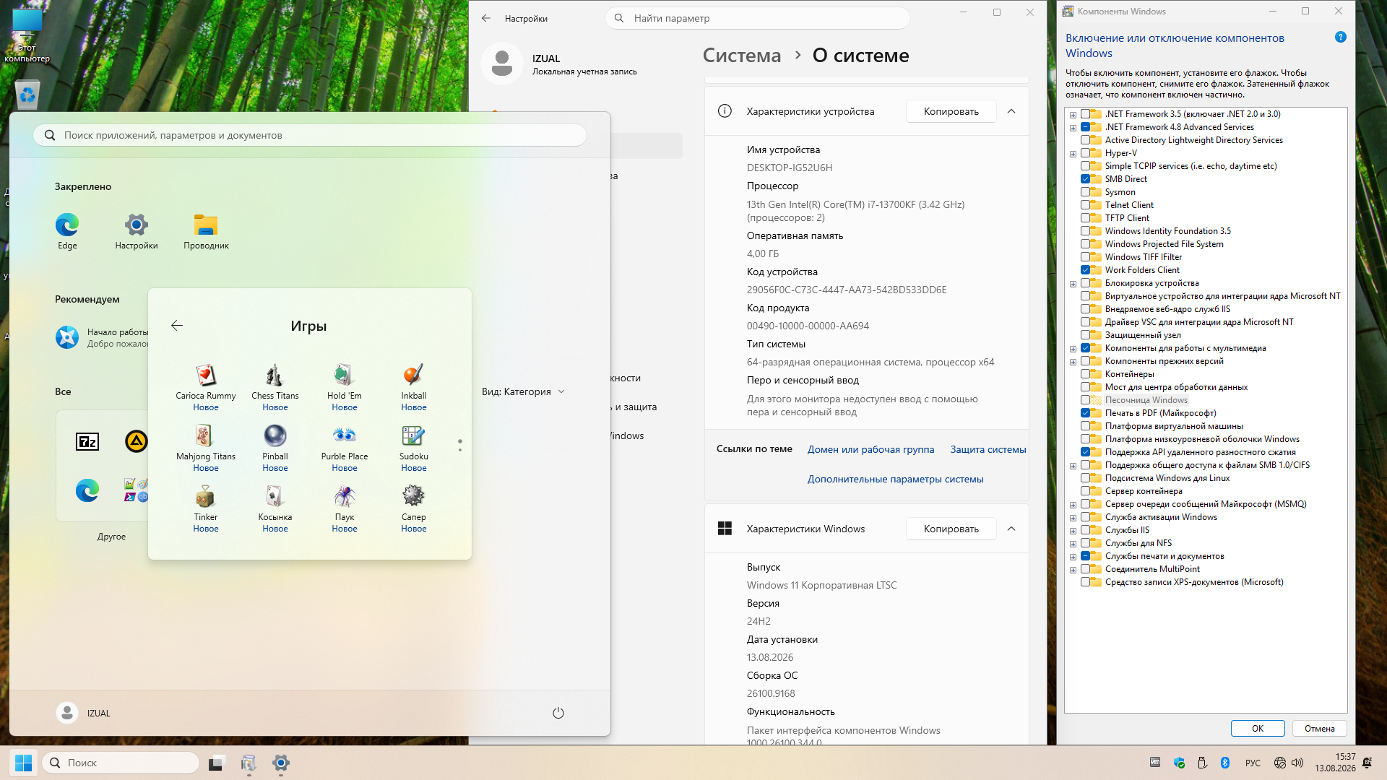The width and height of the screenshot is (1387, 780).
Task: Copy device specifications with Копировать
Action: pos(951,111)
